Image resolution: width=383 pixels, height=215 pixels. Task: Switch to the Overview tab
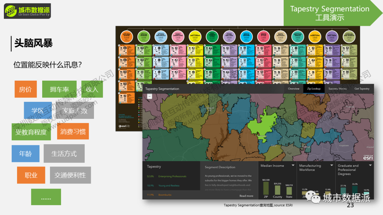294,89
